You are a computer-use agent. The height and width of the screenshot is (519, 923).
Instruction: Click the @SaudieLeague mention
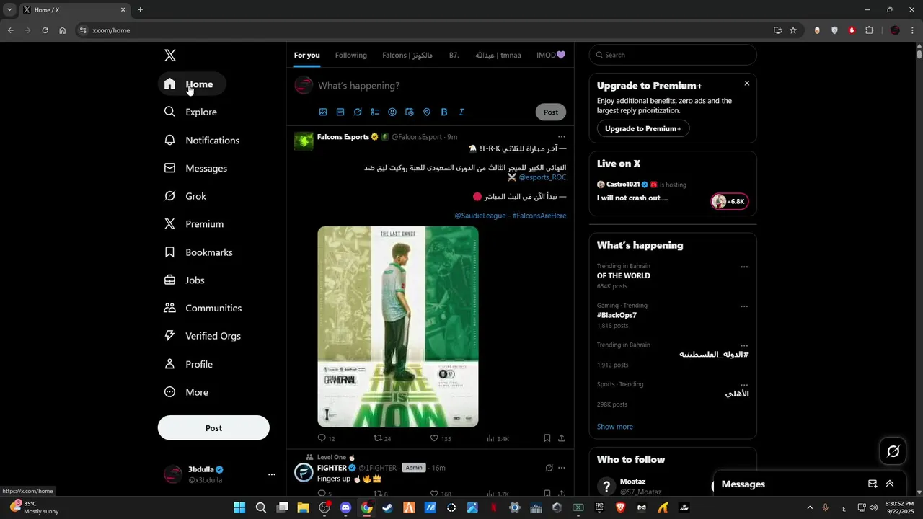coord(480,216)
